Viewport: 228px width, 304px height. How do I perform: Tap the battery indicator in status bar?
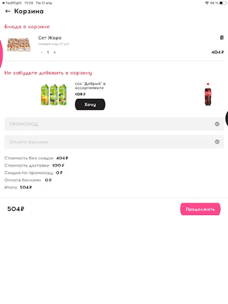pyautogui.click(x=223, y=3)
